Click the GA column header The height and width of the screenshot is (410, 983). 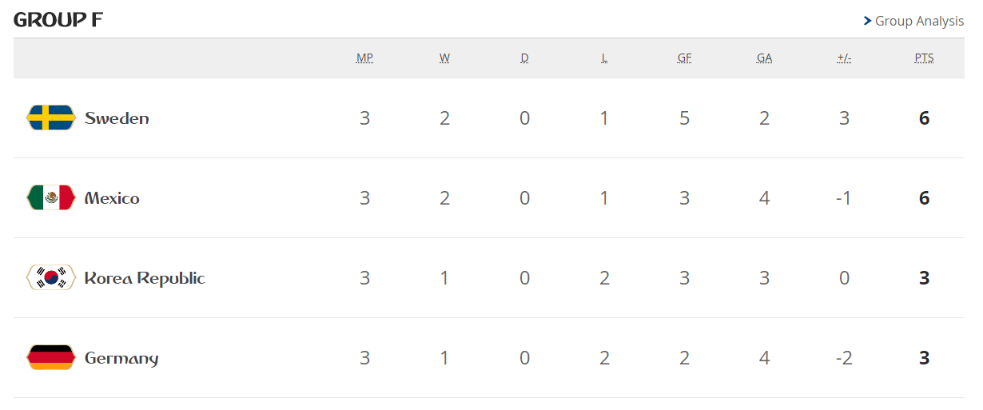click(764, 58)
